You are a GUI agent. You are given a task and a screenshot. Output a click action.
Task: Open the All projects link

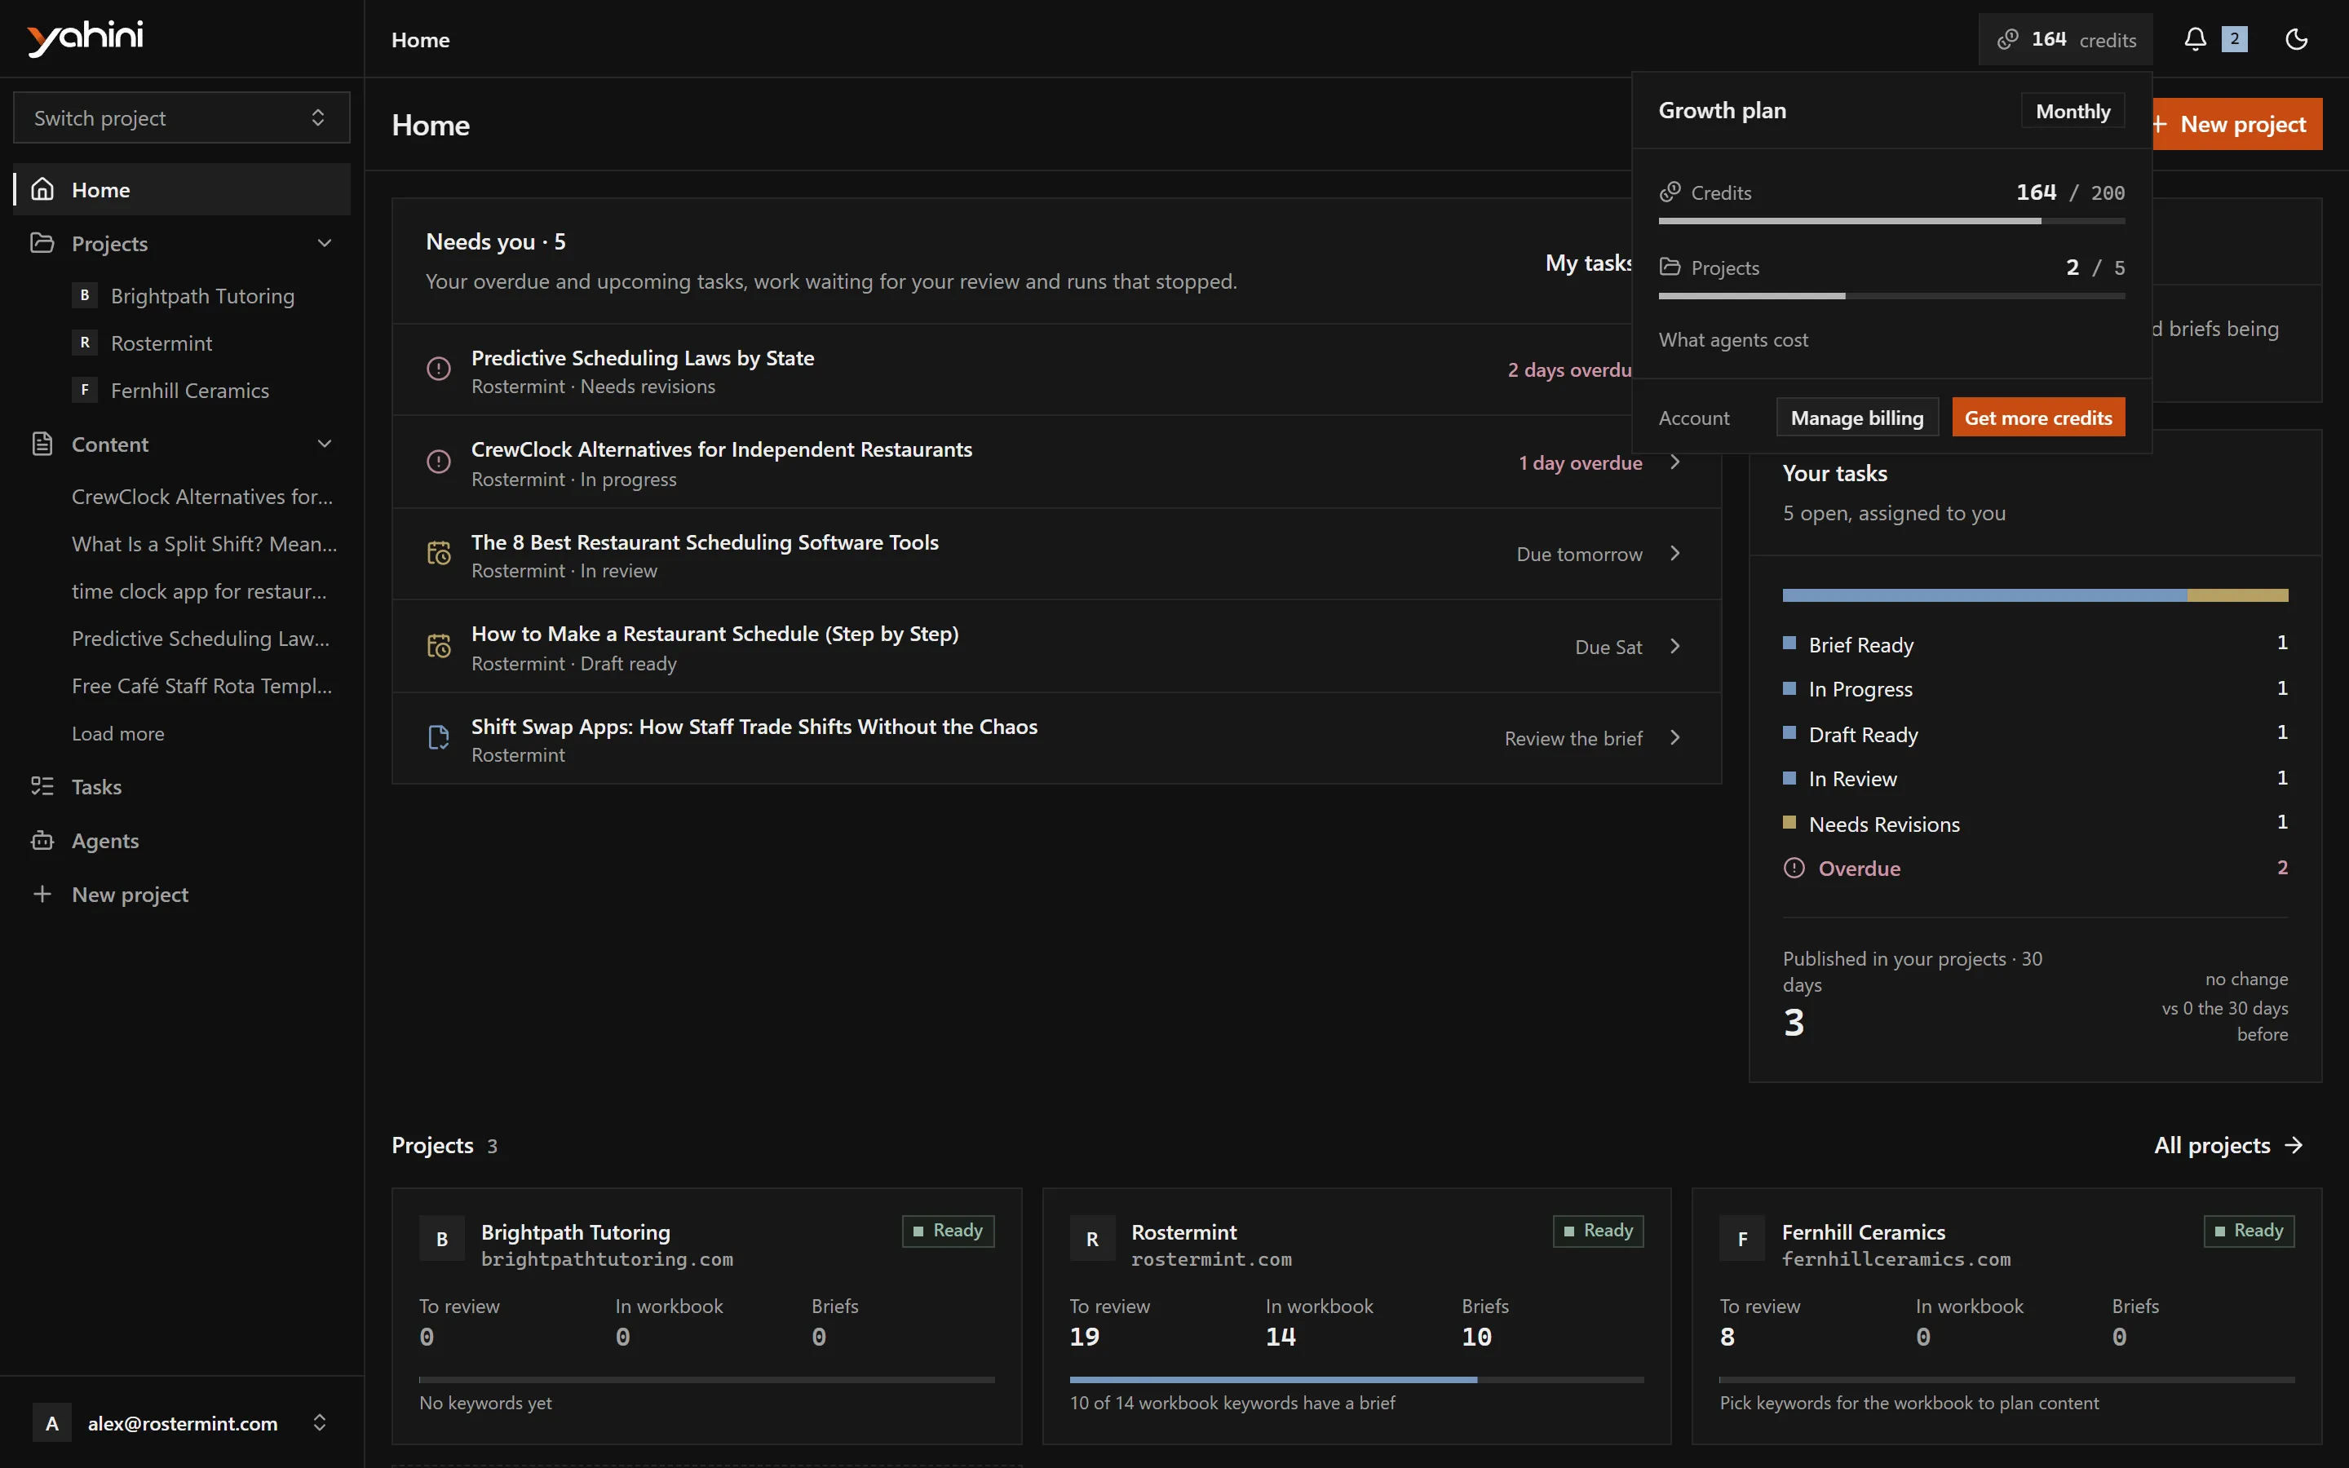(2227, 1146)
